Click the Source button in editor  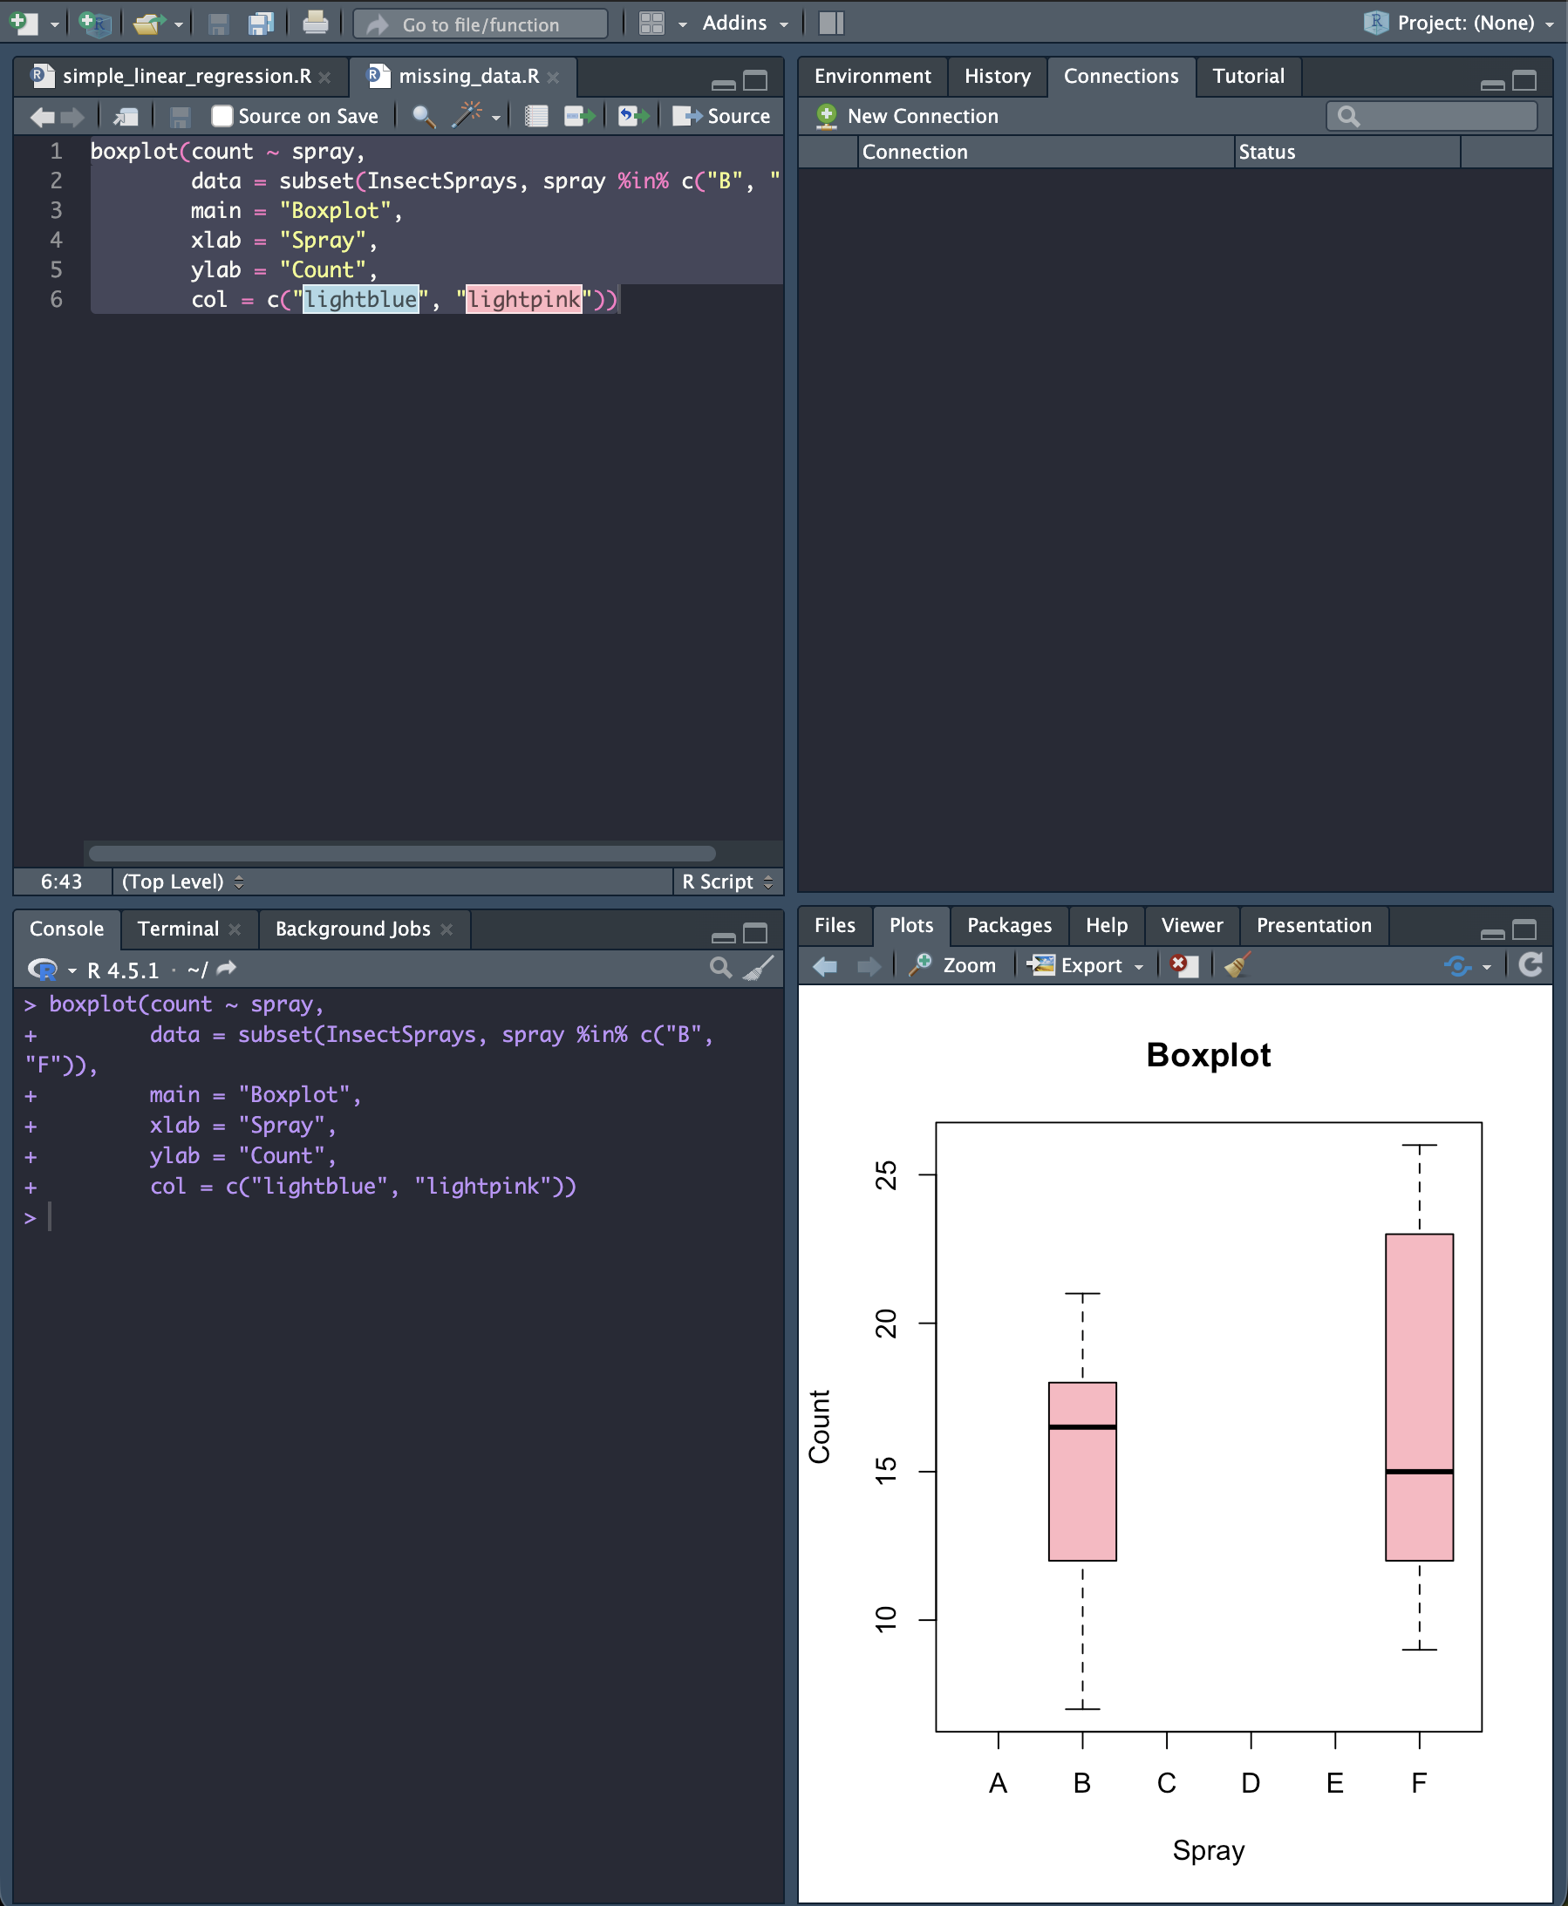(720, 116)
